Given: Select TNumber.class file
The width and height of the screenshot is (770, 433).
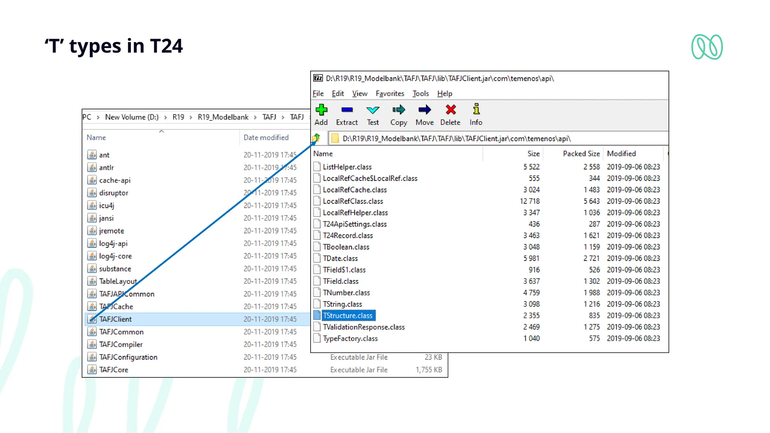Looking at the screenshot, I should (346, 293).
